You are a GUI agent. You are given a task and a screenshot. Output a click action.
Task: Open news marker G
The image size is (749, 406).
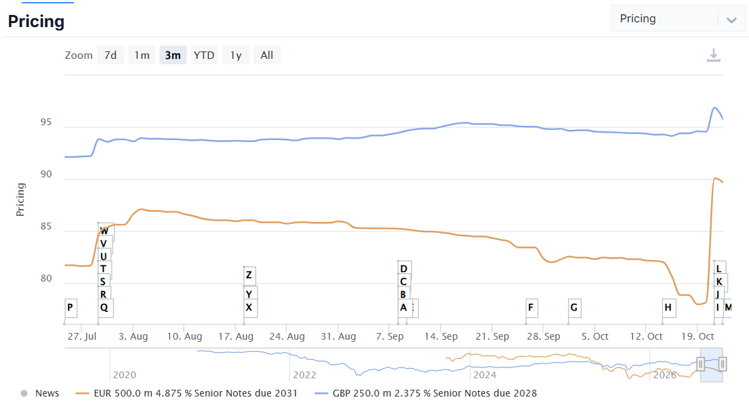click(574, 308)
